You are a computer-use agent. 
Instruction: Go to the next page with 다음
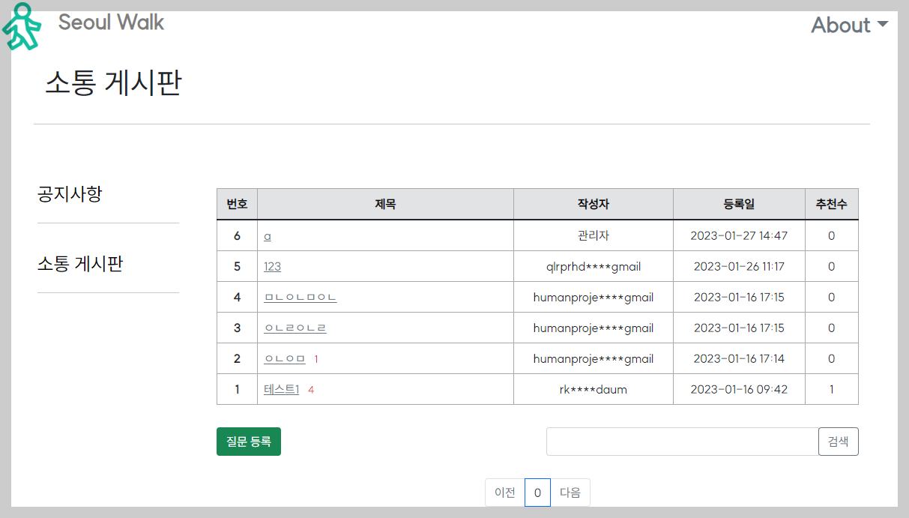[570, 493]
